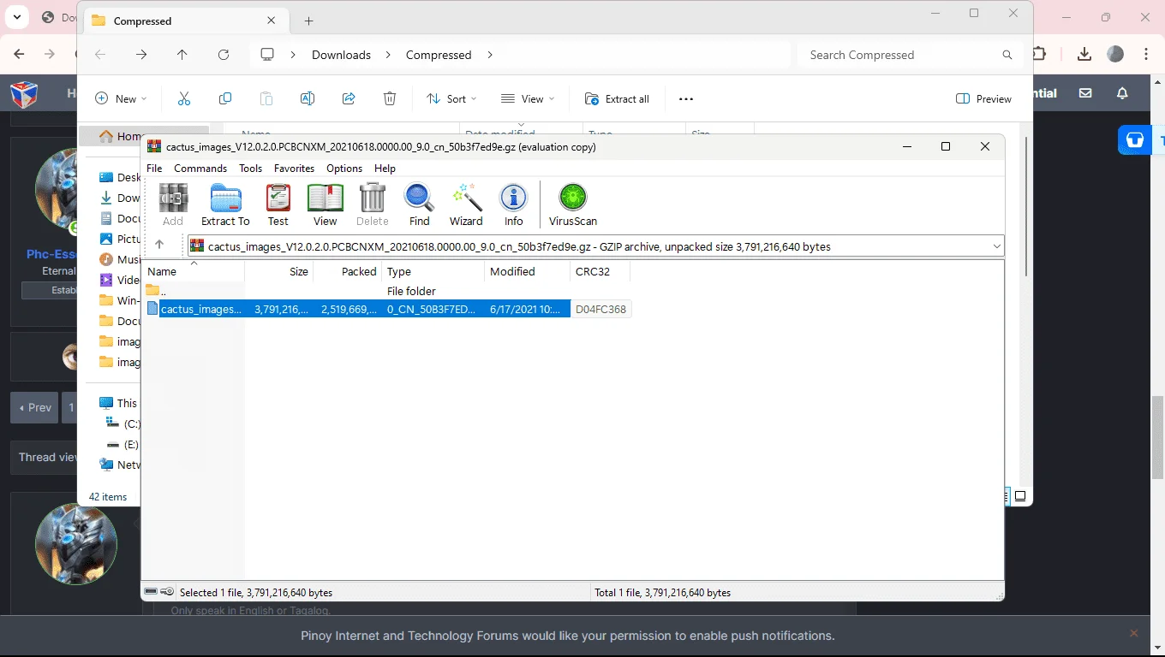
Task: Run the Test archive tool
Action: 278,205
